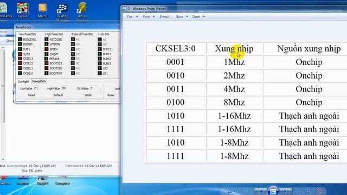Toggle the BODLEVEL fuse bit
The image size is (347, 195).
pyautogui.click(x=20, y=40)
